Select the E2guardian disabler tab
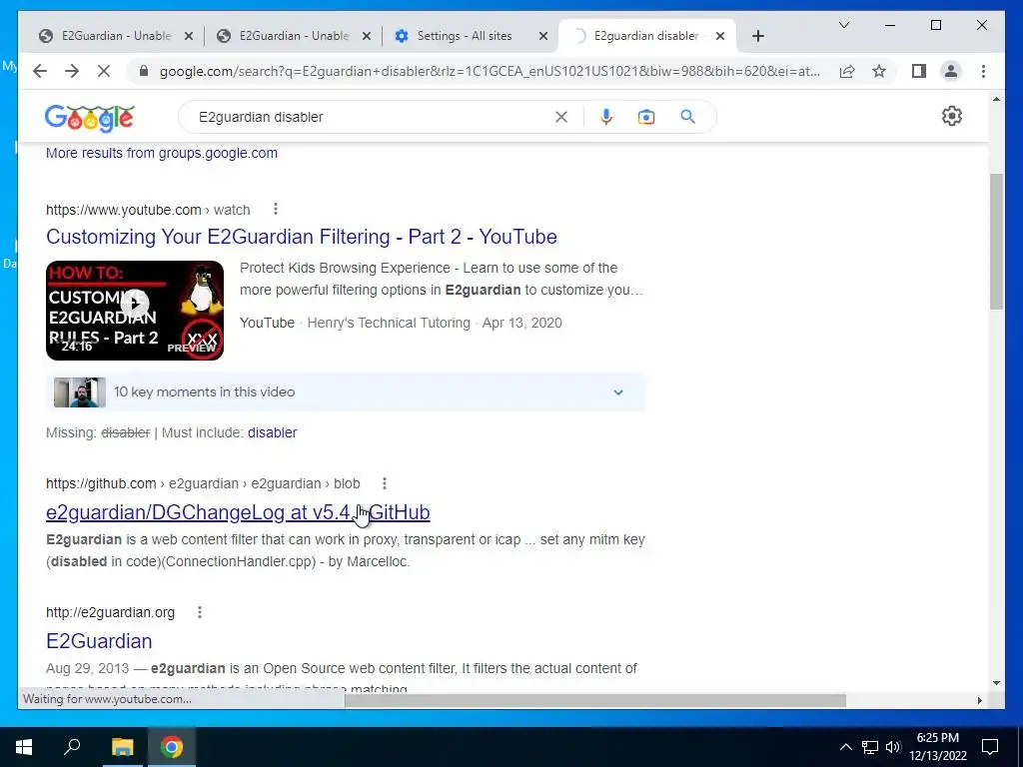This screenshot has width=1023, height=767. click(x=646, y=36)
